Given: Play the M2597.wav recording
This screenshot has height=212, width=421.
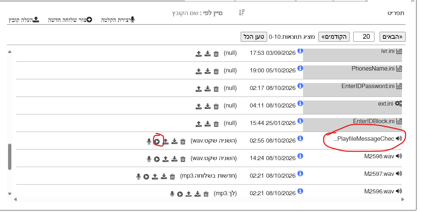Looking at the screenshot, I should tap(146, 177).
